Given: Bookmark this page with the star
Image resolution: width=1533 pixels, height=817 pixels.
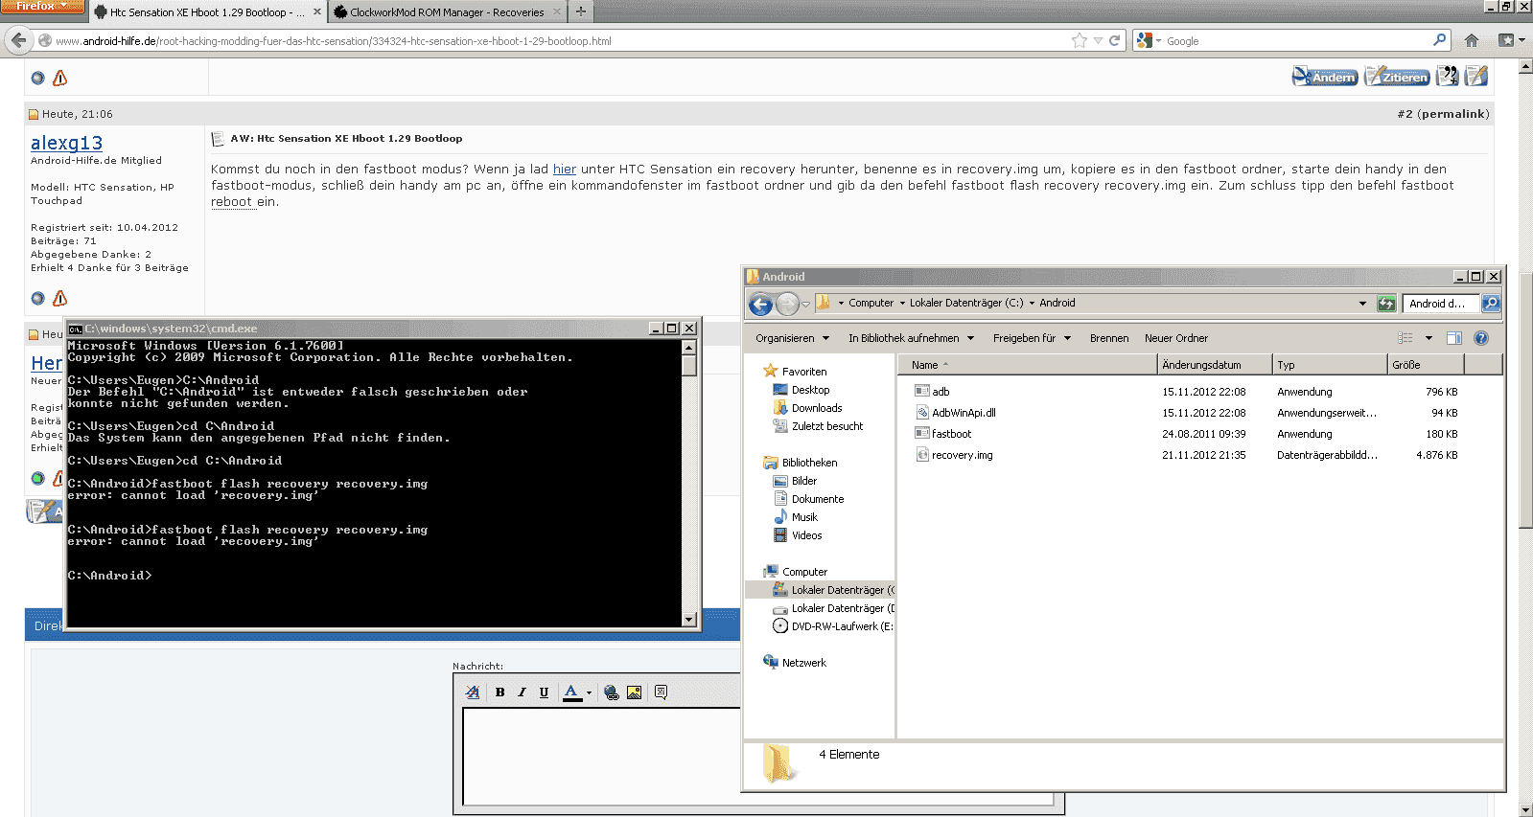Looking at the screenshot, I should point(1080,40).
